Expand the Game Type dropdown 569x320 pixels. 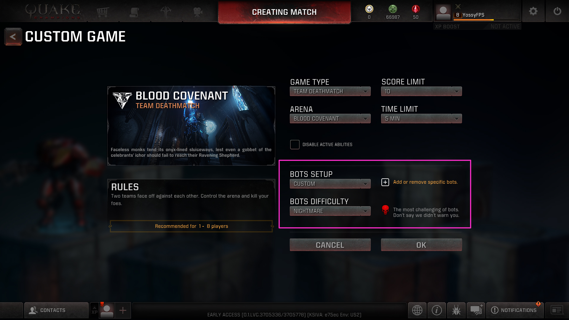pyautogui.click(x=330, y=92)
